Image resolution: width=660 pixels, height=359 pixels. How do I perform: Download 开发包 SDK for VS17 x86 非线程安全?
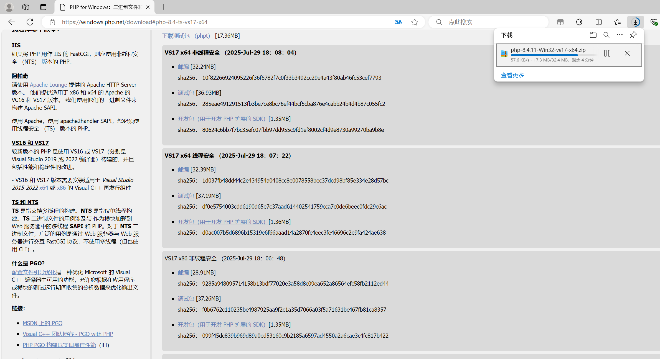222,325
